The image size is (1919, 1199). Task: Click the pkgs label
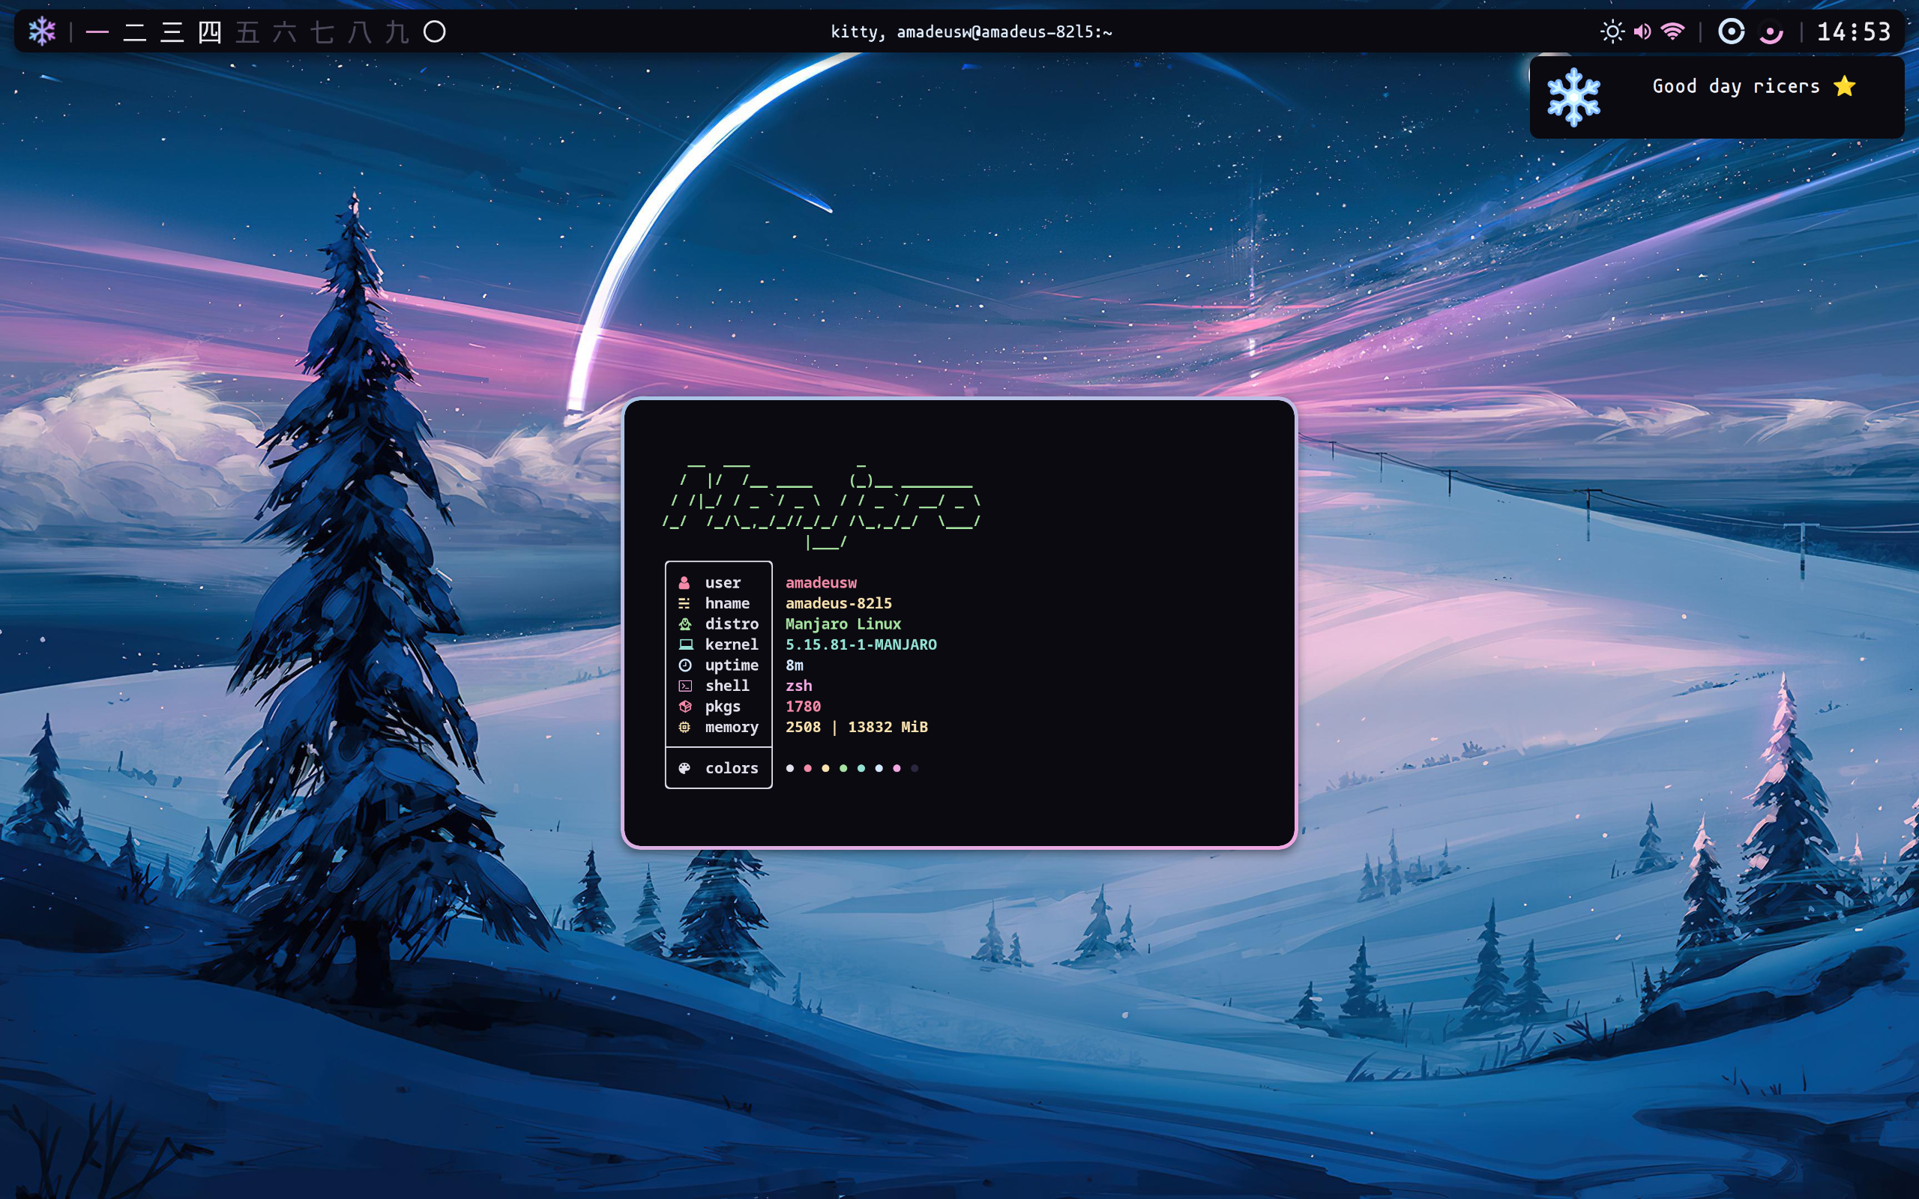[x=723, y=707]
